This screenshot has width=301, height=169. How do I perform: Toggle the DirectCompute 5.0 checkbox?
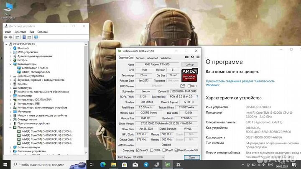(x=176, y=150)
